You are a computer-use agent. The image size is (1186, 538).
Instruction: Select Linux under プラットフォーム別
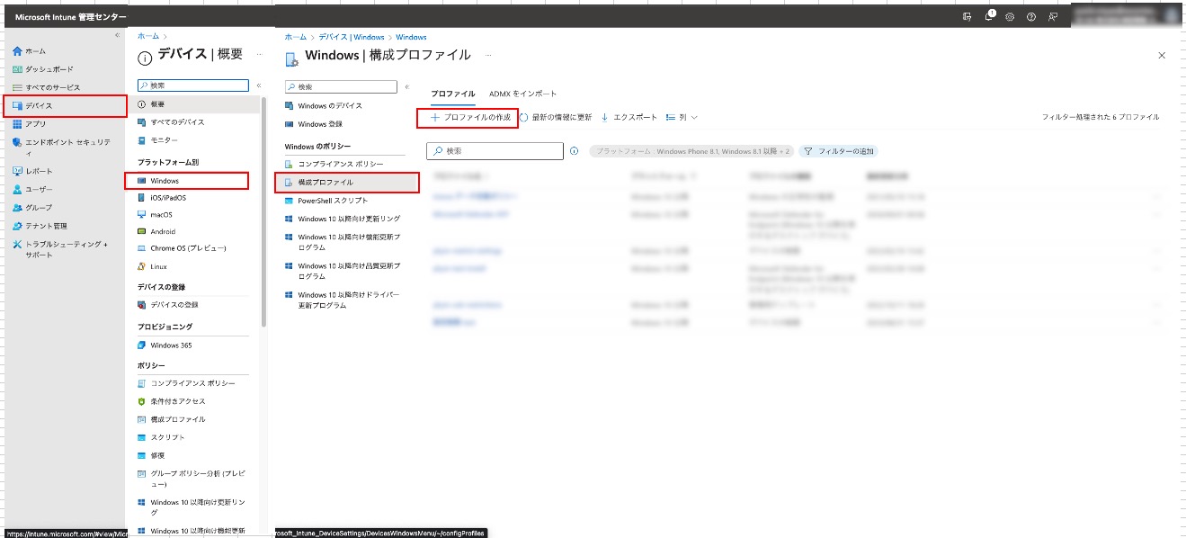pyautogui.click(x=152, y=266)
